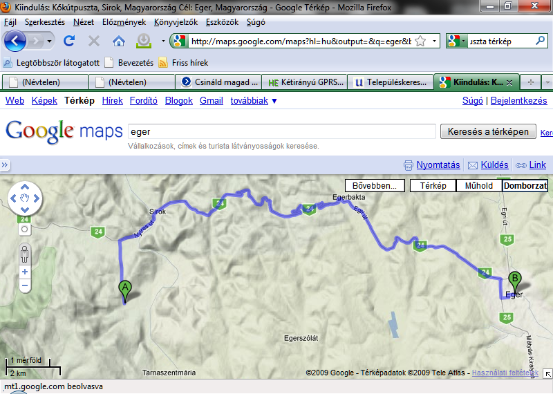553x394 pixels.
Task: Open the Súgó menu
Action: click(x=256, y=22)
